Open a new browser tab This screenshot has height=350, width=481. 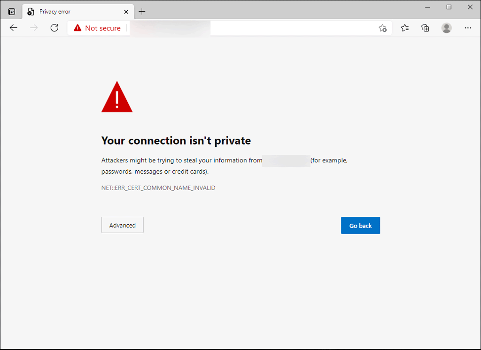[142, 11]
